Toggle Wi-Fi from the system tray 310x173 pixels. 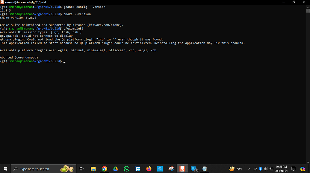point(255,169)
